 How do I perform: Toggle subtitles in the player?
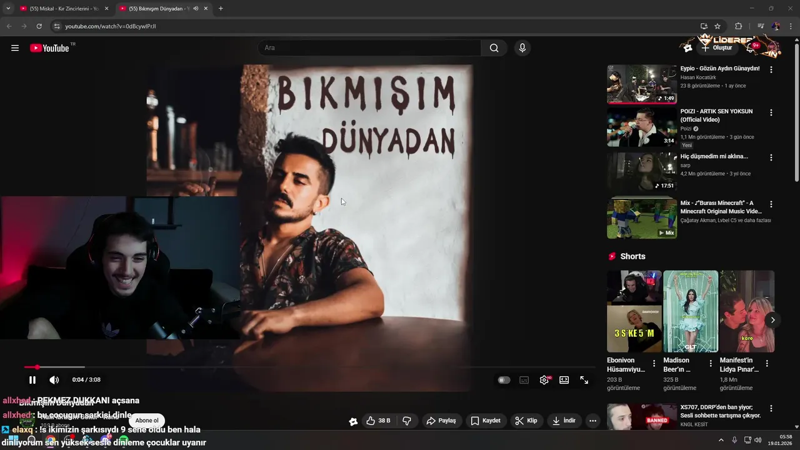524,380
